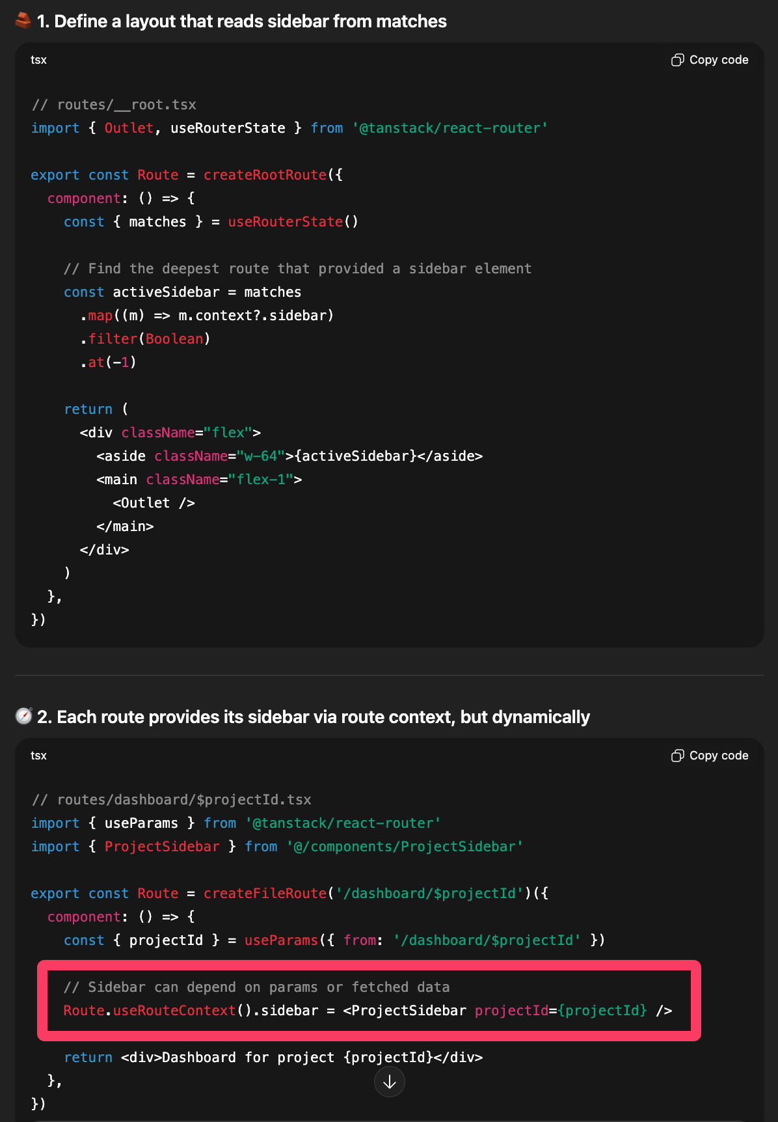Click the "// routes/__root.tsx" comment line
This screenshot has width=778, height=1122.
tap(114, 105)
